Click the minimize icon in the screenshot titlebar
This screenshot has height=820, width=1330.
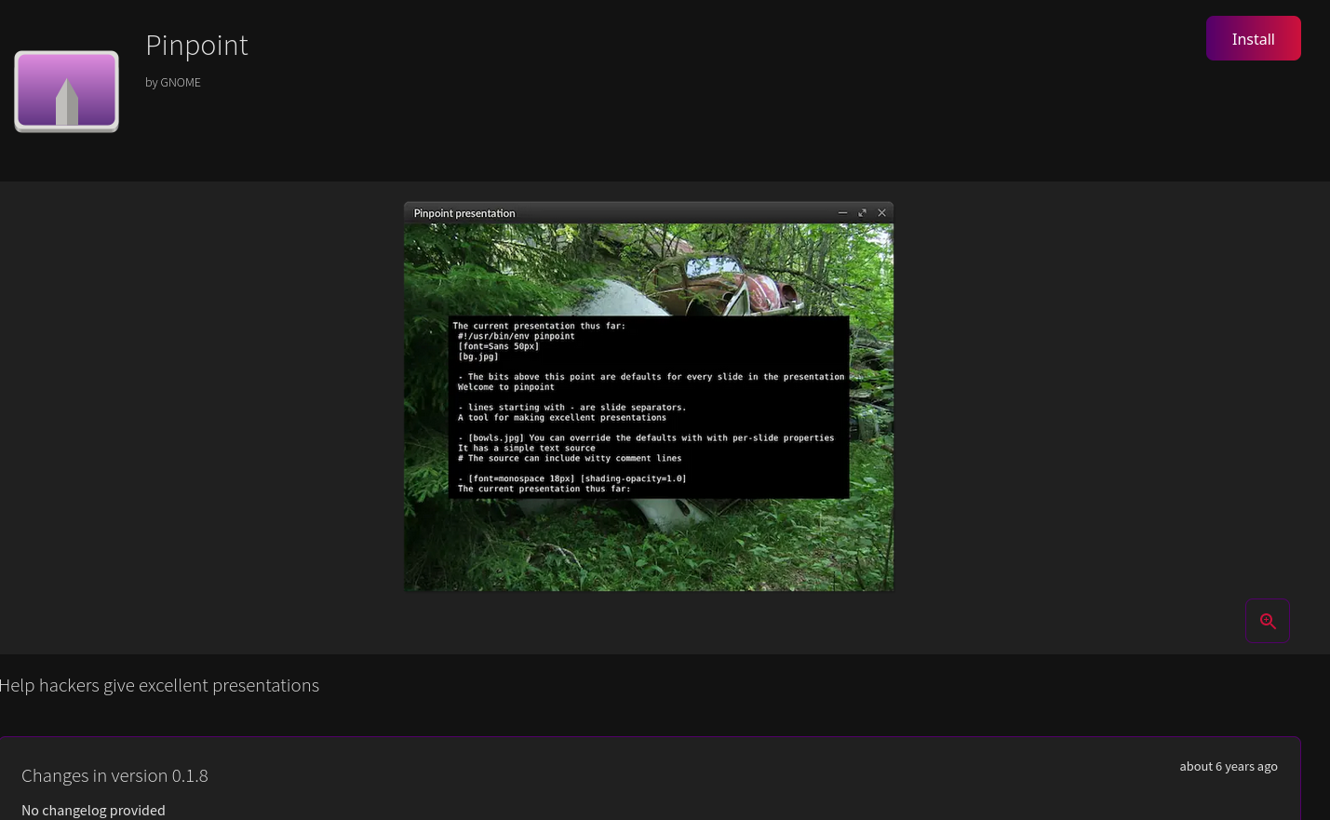point(842,212)
